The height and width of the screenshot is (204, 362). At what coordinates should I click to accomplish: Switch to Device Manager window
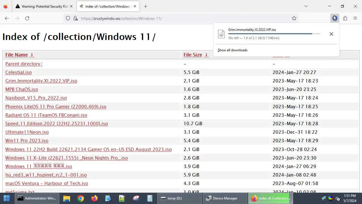click(x=225, y=198)
